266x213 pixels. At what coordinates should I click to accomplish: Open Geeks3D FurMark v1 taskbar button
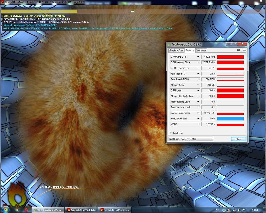pos(115,210)
